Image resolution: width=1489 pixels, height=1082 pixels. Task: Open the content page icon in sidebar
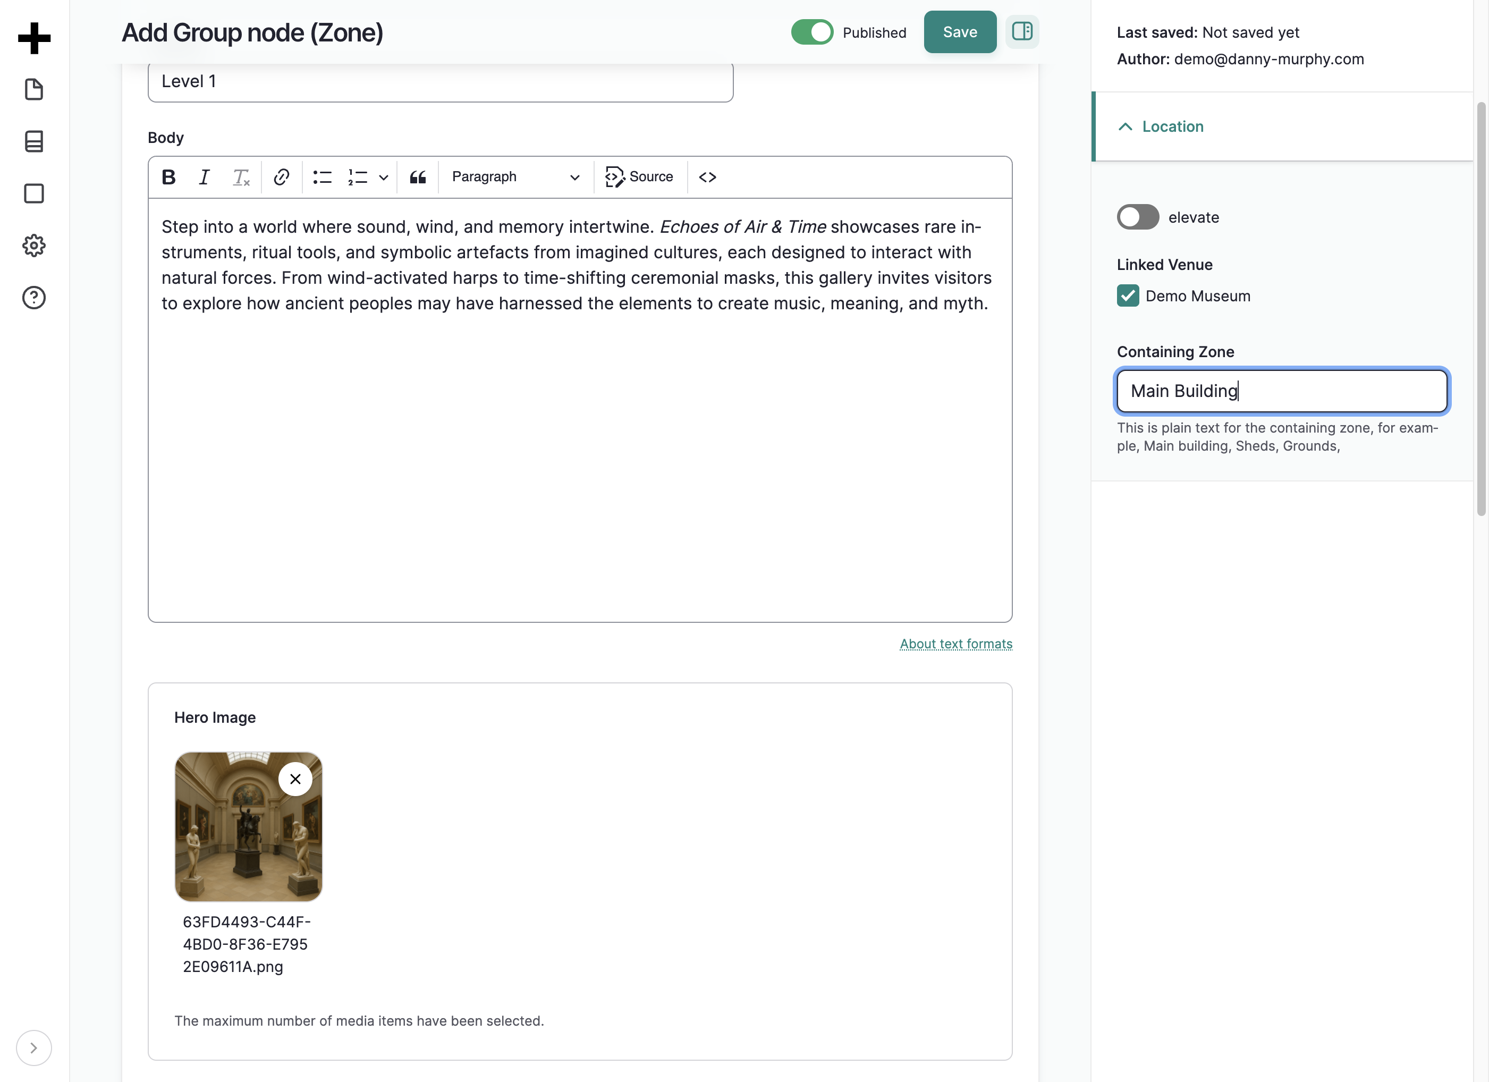[34, 89]
